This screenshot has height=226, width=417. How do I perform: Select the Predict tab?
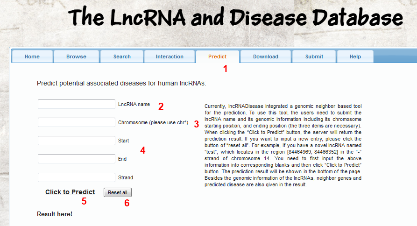[217, 56]
